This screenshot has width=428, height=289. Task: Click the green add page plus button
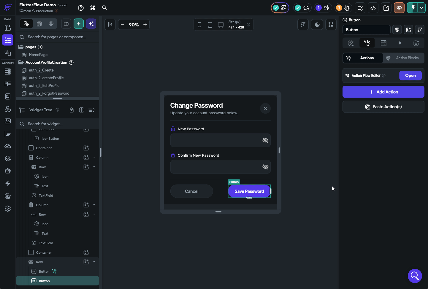[79, 24]
